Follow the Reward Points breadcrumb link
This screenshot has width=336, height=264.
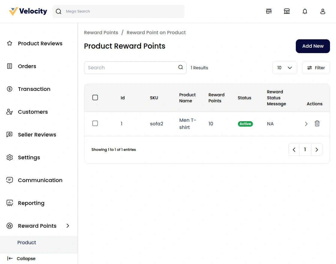pyautogui.click(x=101, y=32)
